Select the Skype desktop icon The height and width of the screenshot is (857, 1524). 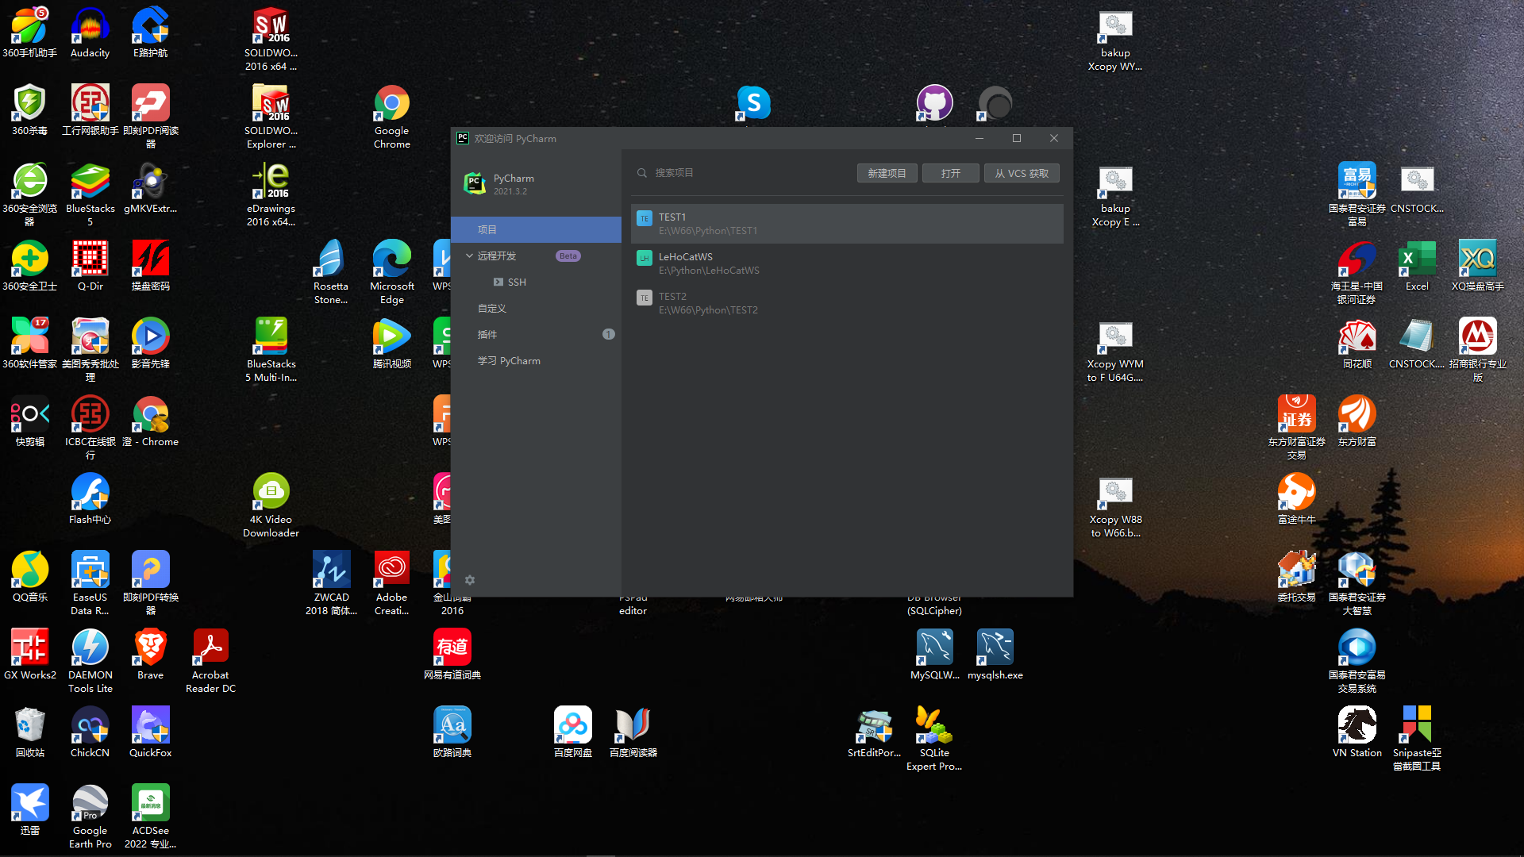tap(754, 103)
